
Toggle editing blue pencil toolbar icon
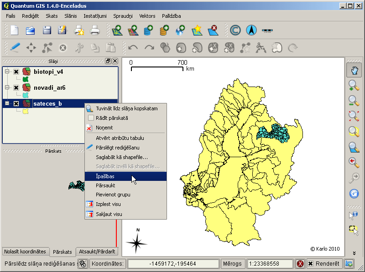[15, 48]
